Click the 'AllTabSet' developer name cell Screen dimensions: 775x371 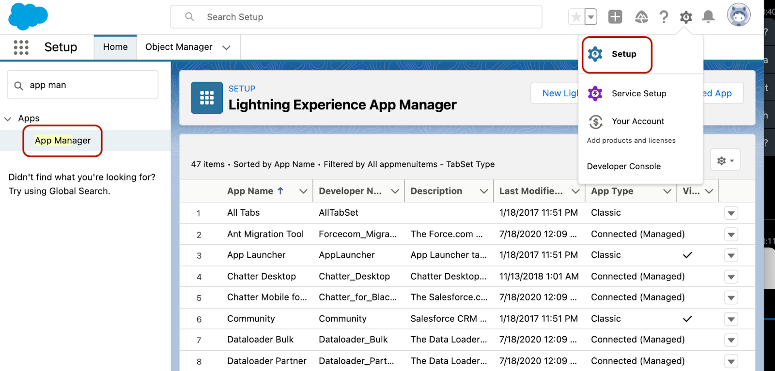339,213
